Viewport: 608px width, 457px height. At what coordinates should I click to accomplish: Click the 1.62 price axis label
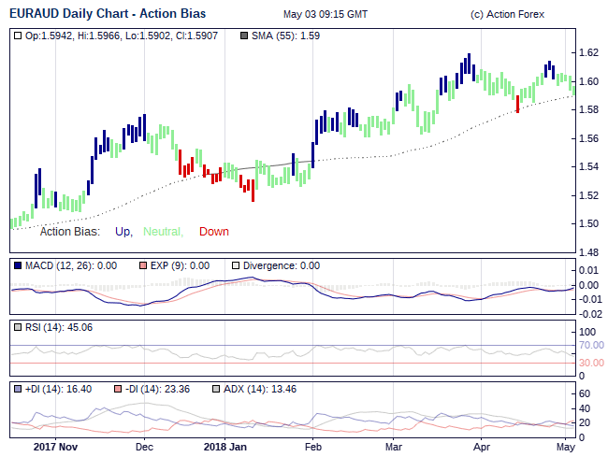pyautogui.click(x=588, y=52)
